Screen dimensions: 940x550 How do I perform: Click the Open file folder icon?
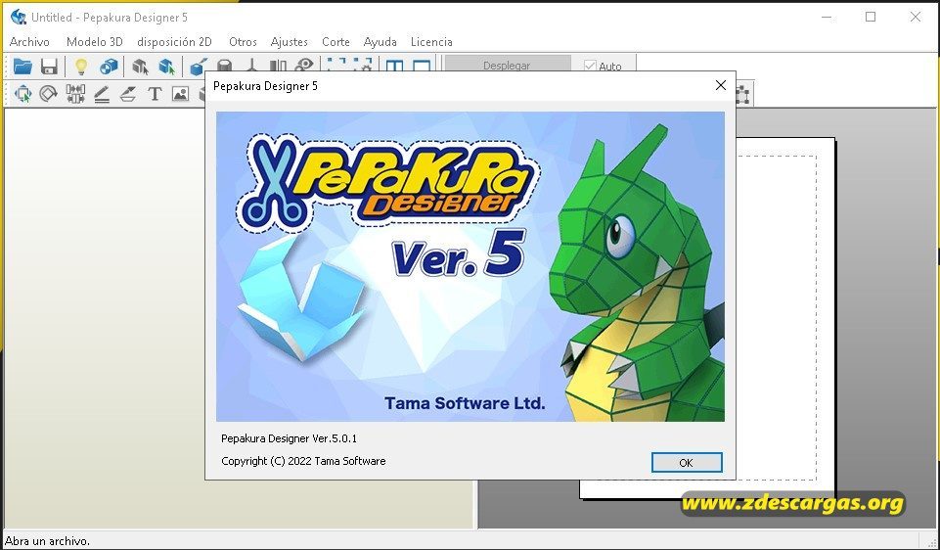point(22,66)
